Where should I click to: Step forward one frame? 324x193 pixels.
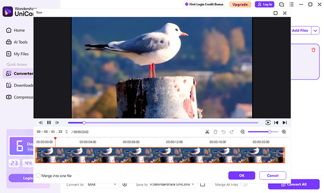click(x=57, y=122)
